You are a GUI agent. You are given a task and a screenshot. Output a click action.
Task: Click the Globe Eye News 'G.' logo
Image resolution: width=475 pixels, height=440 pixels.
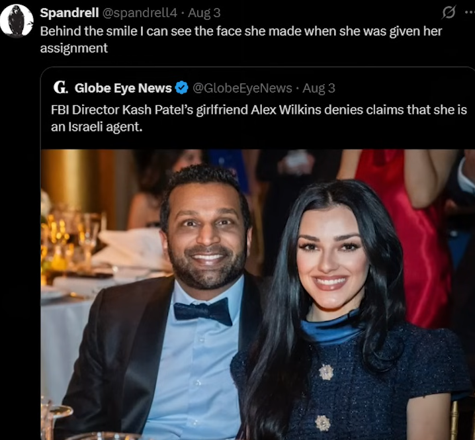(x=61, y=87)
